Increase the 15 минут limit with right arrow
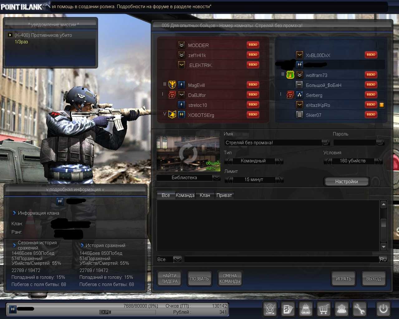Screen dimensions: 399x319 pos(279,180)
